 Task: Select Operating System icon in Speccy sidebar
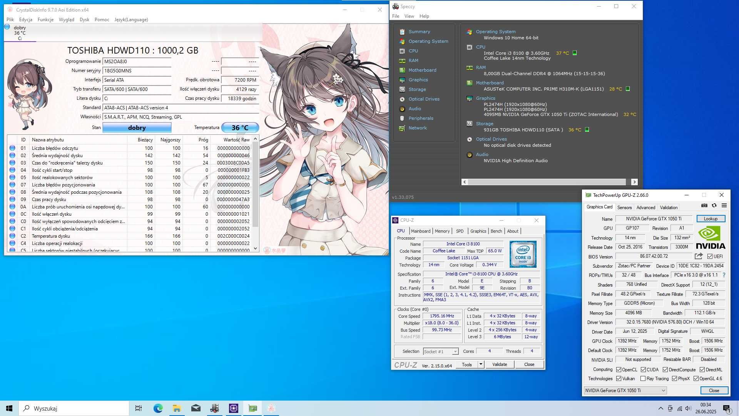402,41
